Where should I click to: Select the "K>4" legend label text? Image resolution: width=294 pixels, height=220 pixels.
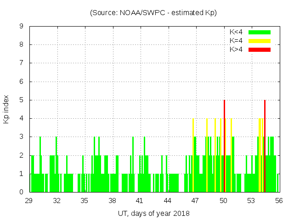236,49
